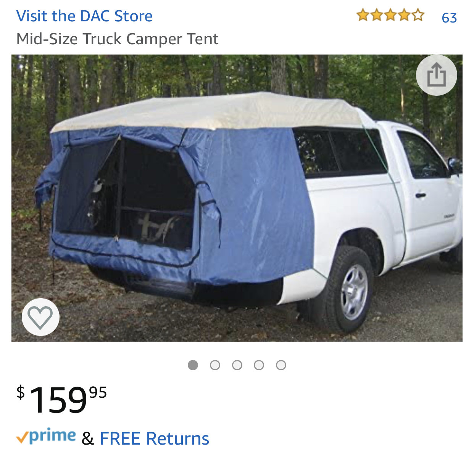Tap the share icon on product photo
Image resolution: width=474 pixels, height=453 pixels.
coord(436,75)
